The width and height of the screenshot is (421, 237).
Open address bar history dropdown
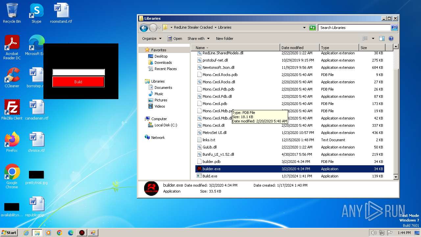coord(304,28)
